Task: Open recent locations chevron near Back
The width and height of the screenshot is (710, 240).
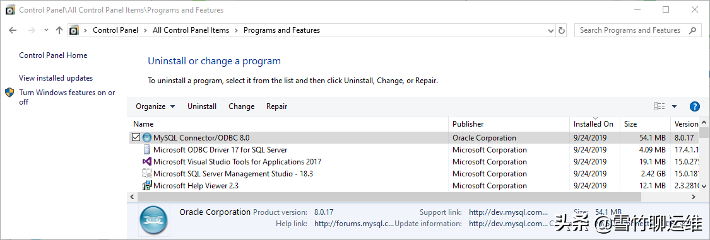Action: tap(46, 30)
